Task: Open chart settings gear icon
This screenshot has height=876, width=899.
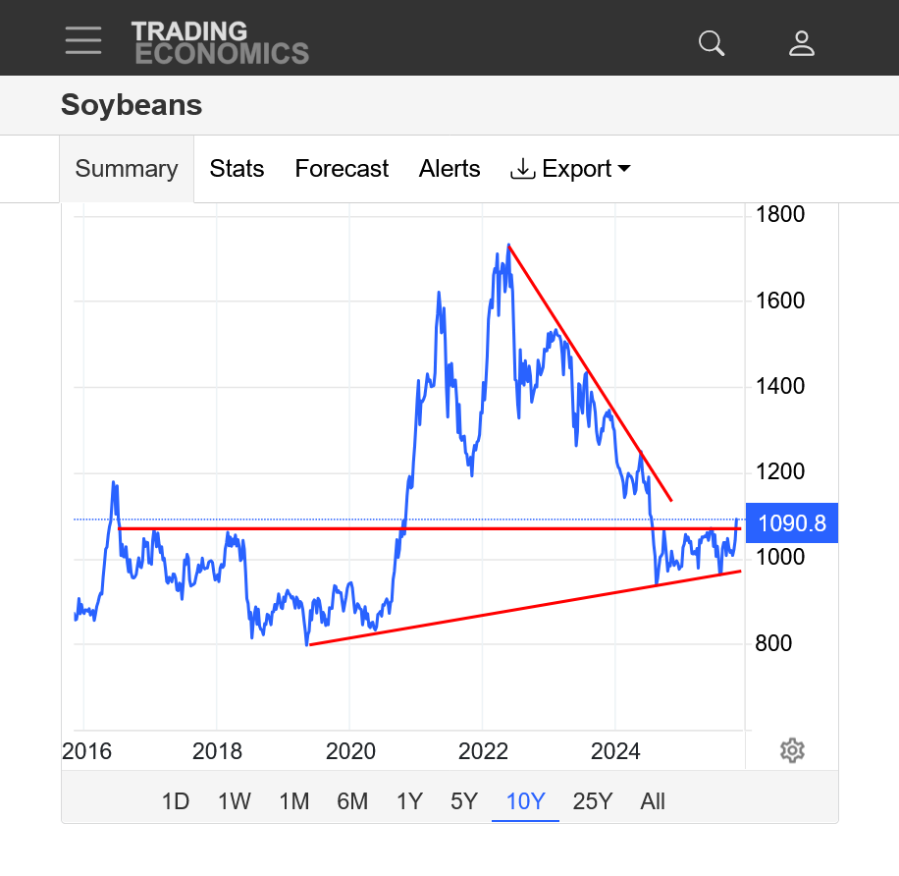Action: (x=792, y=751)
